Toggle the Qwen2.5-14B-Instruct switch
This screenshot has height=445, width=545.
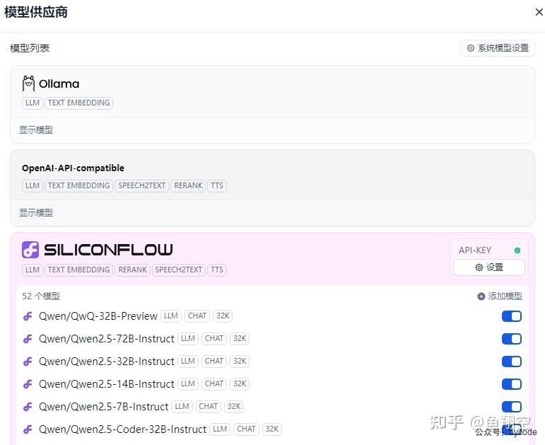tap(512, 384)
